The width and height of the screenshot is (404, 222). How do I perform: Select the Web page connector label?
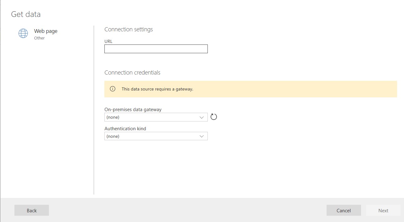pos(46,31)
